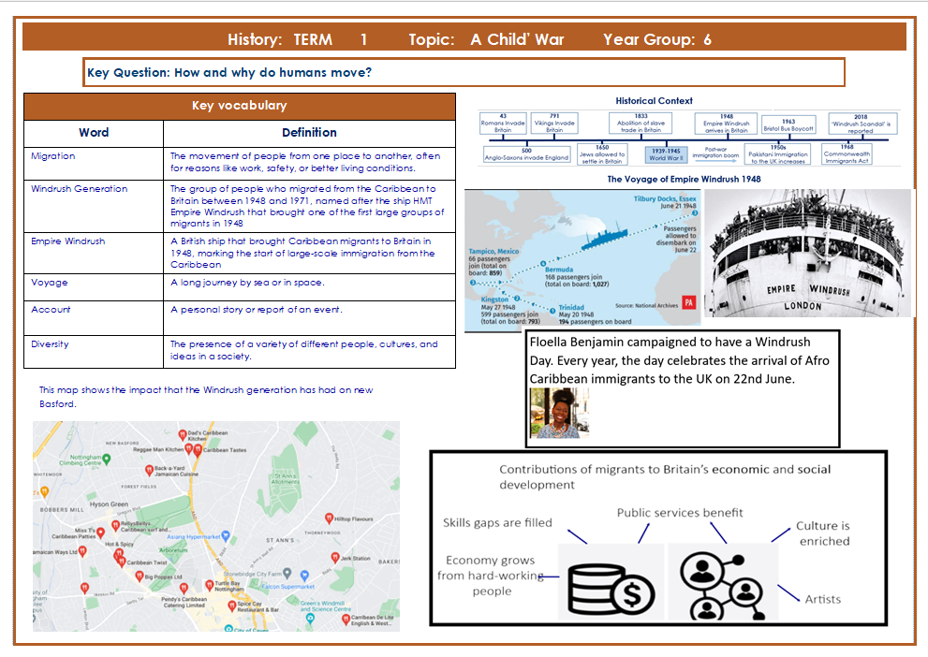The height and width of the screenshot is (657, 928).
Task: Click the Windrush Generation vocabulary word
Action: (80, 189)
